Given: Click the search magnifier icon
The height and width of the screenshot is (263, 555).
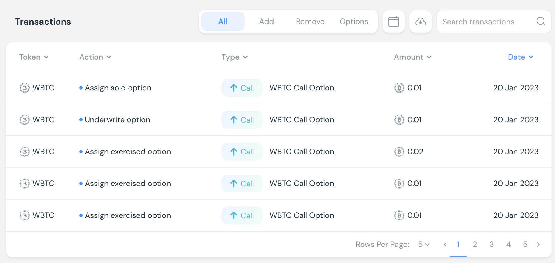Looking at the screenshot, I should tap(541, 22).
